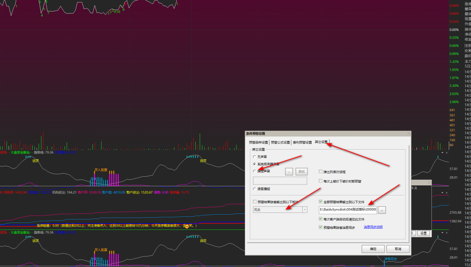Image resolution: width=471 pixels, height=267 pixels.
Task: Click the 2765.88 axis value
Action: (x=455, y=212)
